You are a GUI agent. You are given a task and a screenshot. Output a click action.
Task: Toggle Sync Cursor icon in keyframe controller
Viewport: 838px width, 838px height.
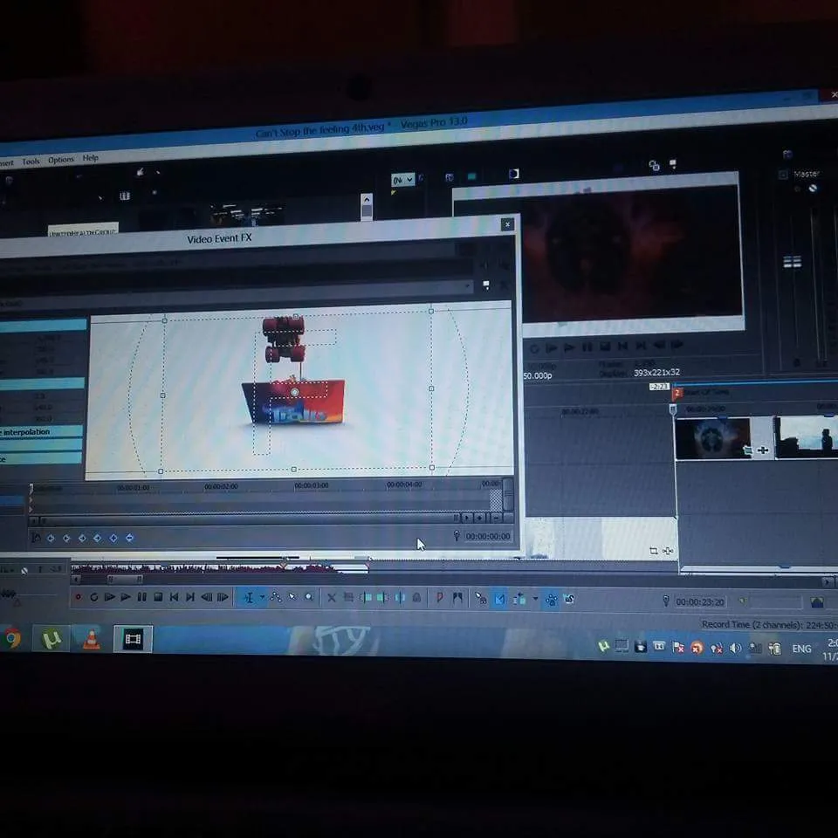coord(37,538)
